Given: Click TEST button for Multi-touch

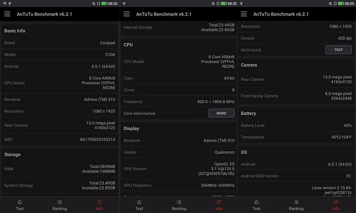Looking at the screenshot, I should 339,49.
